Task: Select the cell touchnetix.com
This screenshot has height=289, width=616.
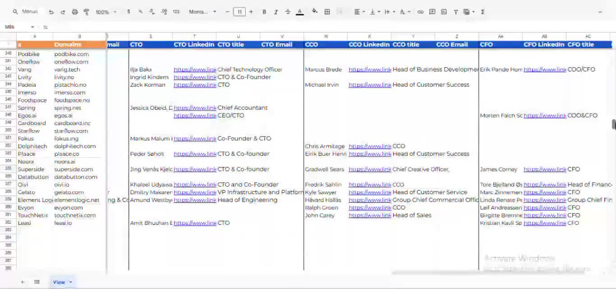Action: (79, 216)
